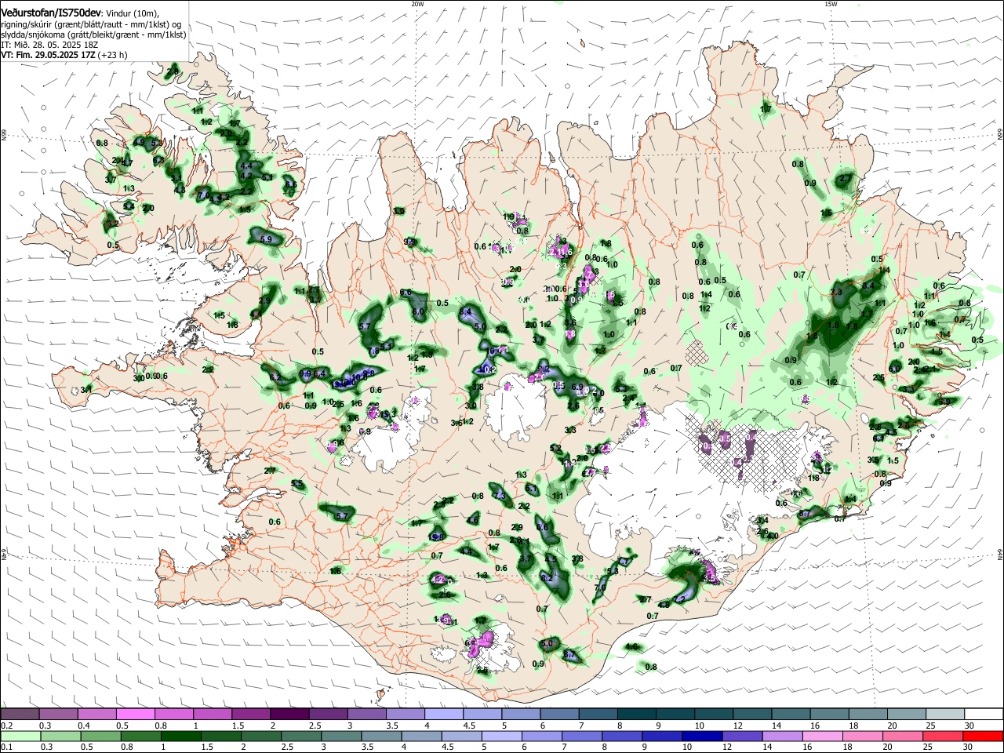Click the top-row swatch between 0.4 and 0.5
This screenshot has width=1004, height=753.
click(96, 714)
